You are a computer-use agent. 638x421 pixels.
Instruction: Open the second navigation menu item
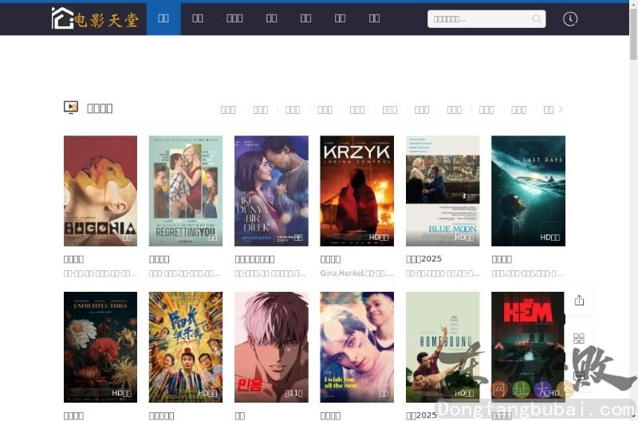click(x=198, y=18)
